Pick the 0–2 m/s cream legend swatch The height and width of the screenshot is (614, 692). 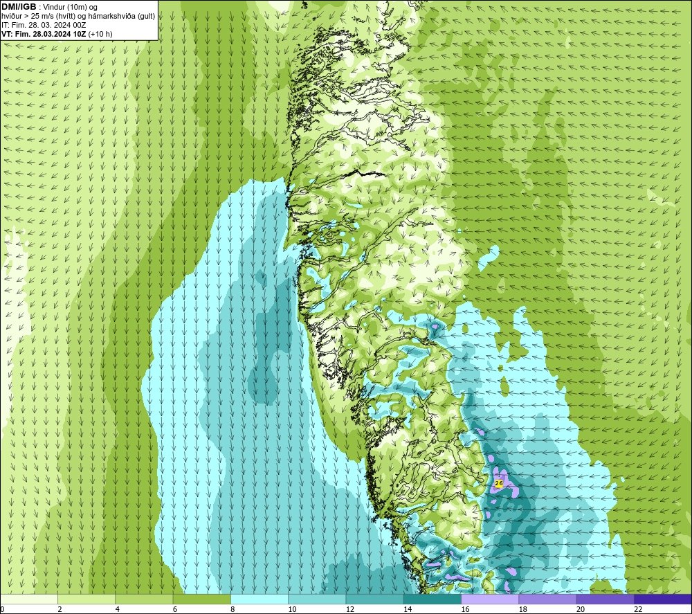(28, 599)
